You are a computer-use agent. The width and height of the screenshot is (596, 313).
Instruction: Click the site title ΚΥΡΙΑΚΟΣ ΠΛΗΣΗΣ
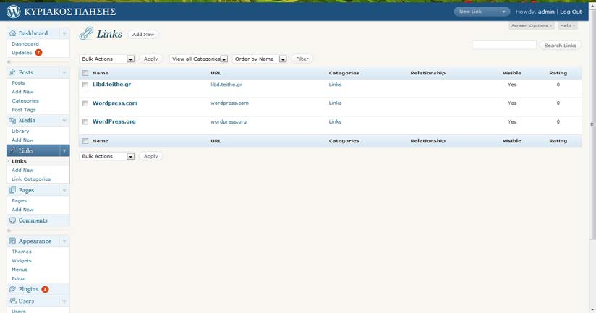70,12
